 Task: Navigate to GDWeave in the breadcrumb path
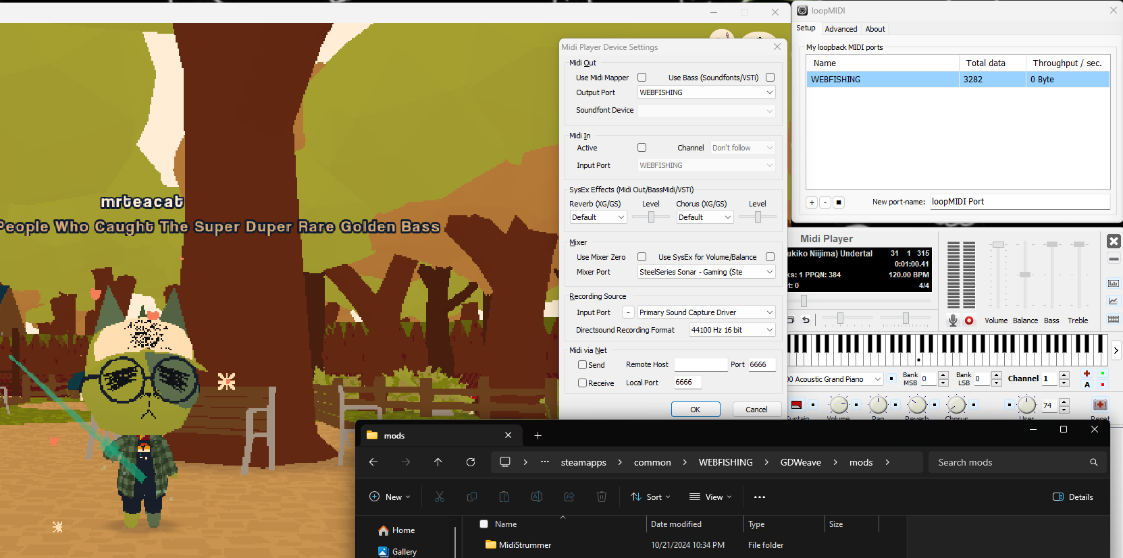click(x=801, y=462)
